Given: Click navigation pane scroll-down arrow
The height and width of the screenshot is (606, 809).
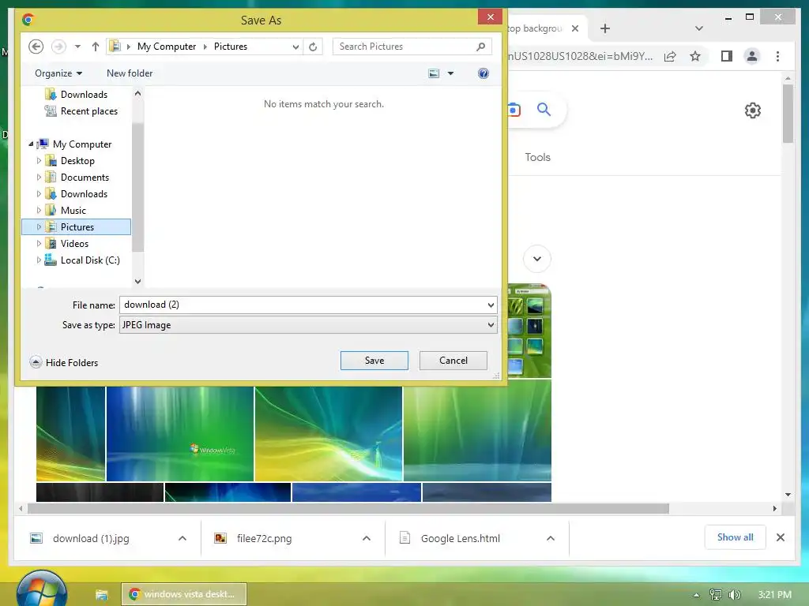Looking at the screenshot, I should click(137, 282).
